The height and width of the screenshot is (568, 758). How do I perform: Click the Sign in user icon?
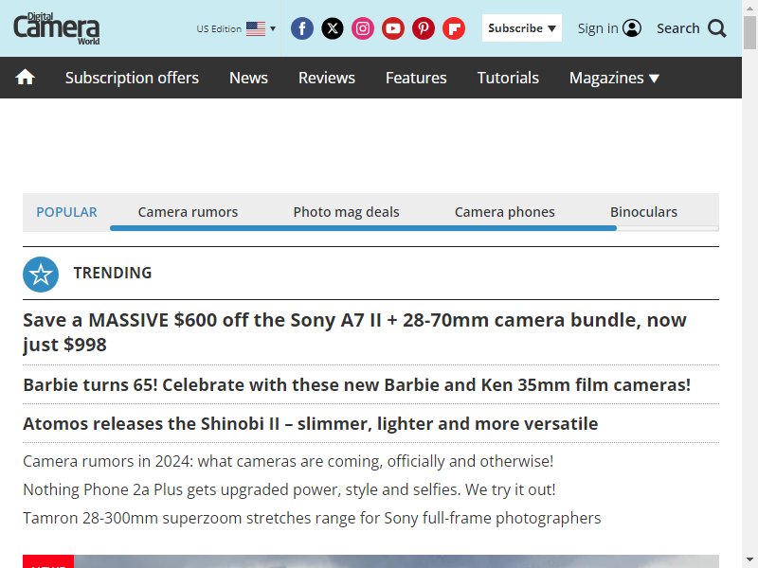tap(632, 28)
